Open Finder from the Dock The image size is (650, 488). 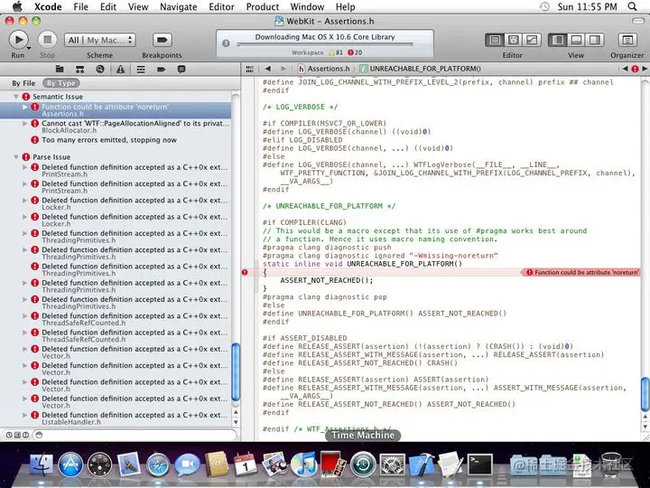click(42, 465)
